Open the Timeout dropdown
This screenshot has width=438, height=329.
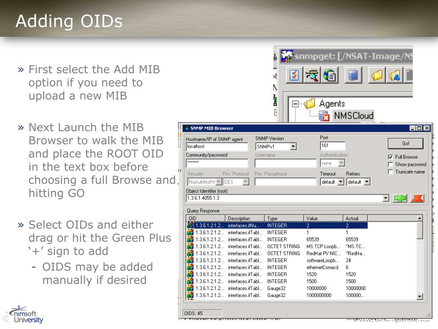[340, 182]
